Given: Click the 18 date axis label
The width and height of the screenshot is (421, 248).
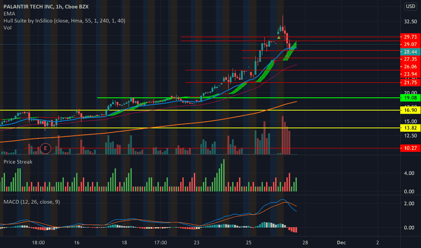Looking at the screenshot, I should [124, 243].
